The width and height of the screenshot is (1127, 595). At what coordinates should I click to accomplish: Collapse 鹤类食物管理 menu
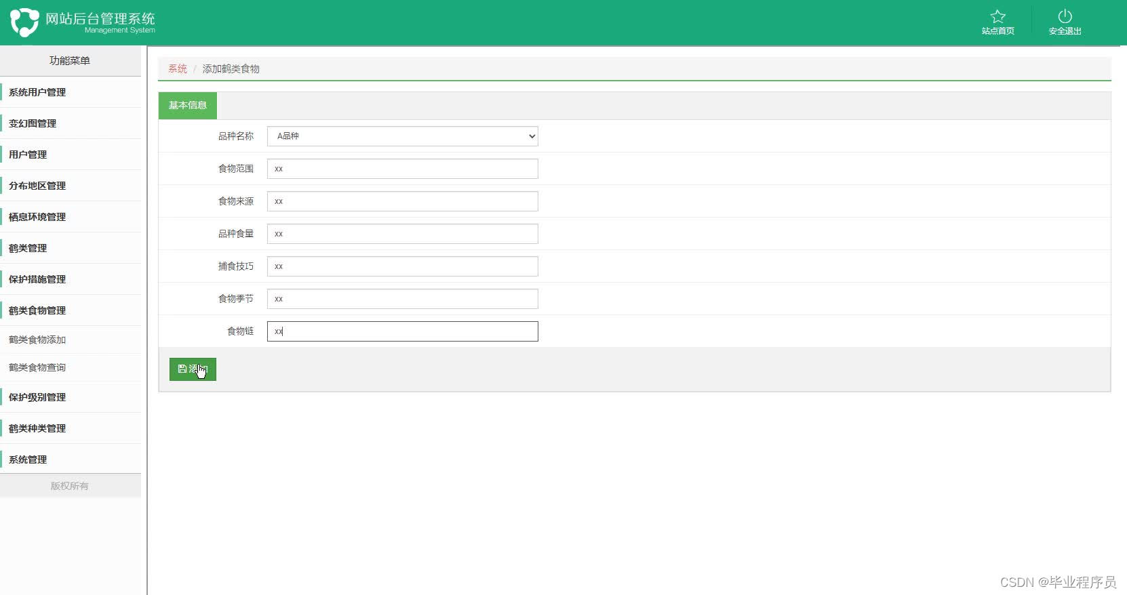pos(71,310)
